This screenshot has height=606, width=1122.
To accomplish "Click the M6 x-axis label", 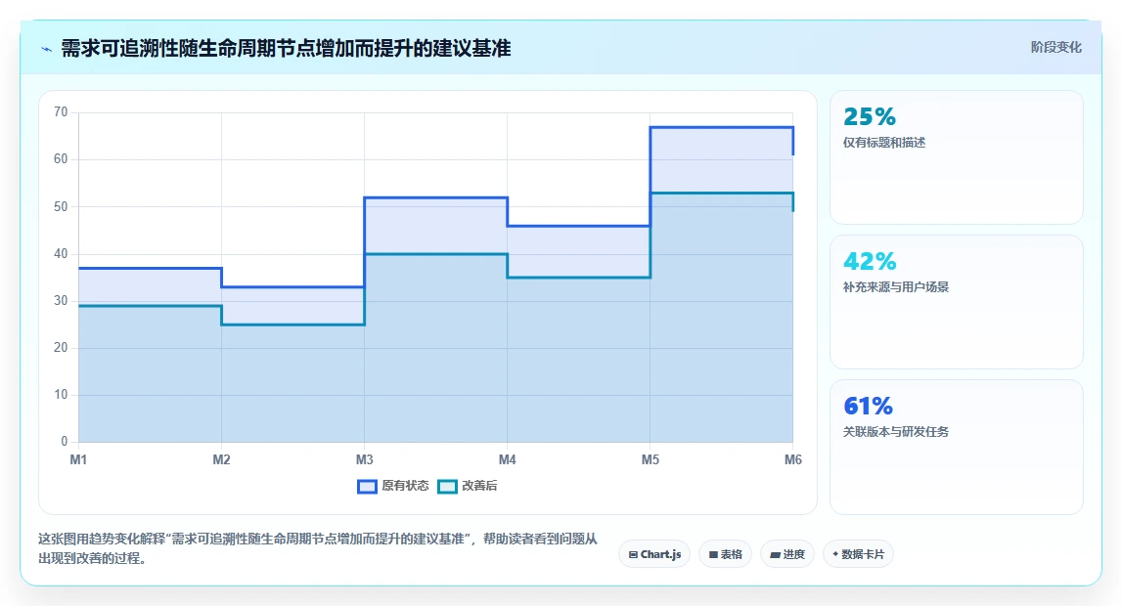I will click(793, 459).
